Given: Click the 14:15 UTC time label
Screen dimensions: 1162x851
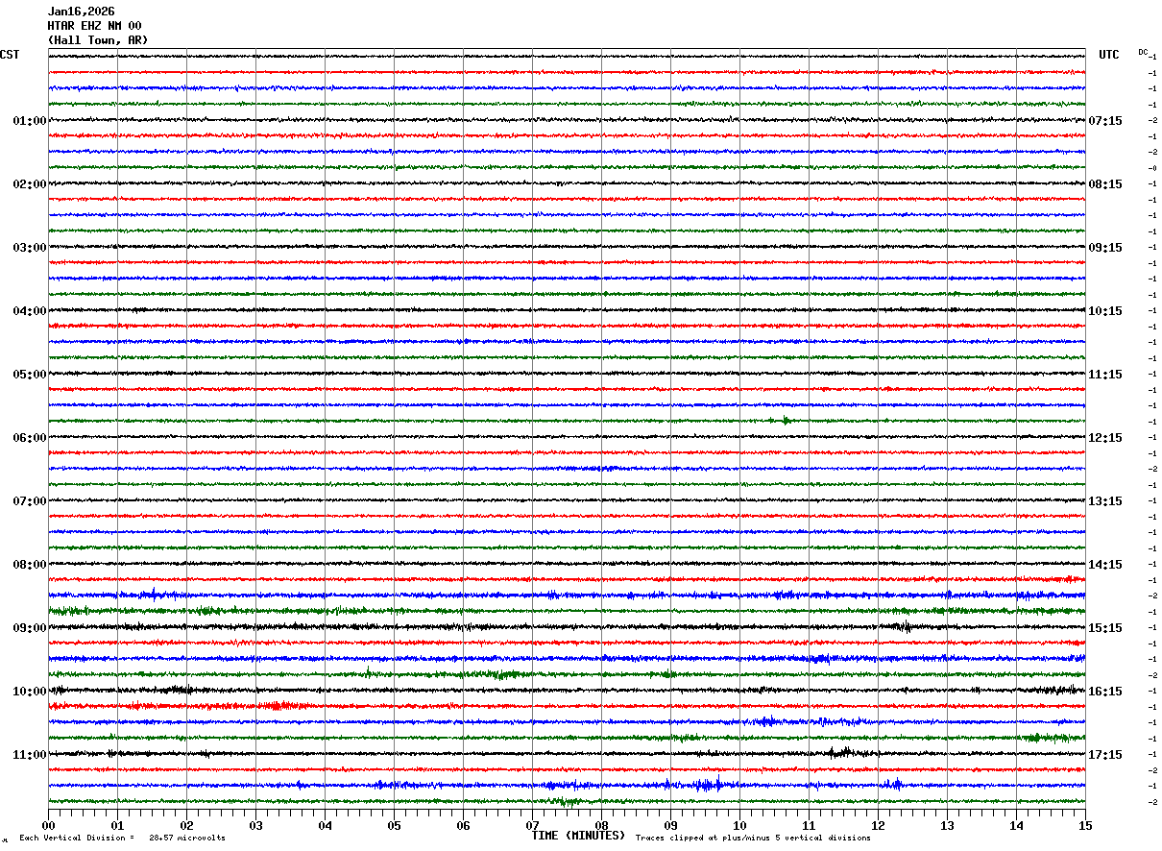Looking at the screenshot, I should click(1105, 565).
